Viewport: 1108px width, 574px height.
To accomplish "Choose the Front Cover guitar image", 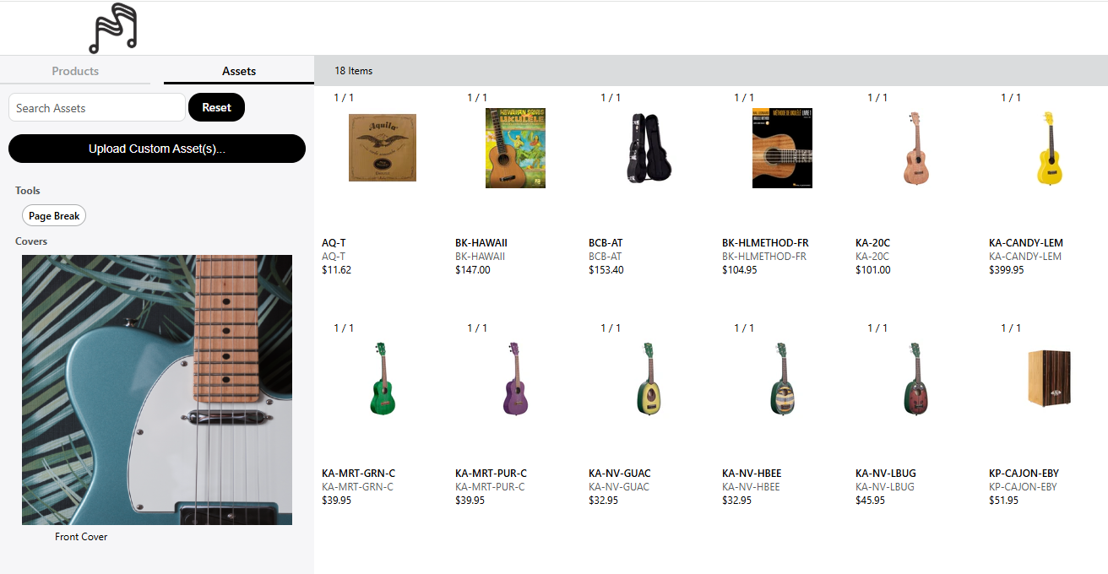I will [x=157, y=390].
